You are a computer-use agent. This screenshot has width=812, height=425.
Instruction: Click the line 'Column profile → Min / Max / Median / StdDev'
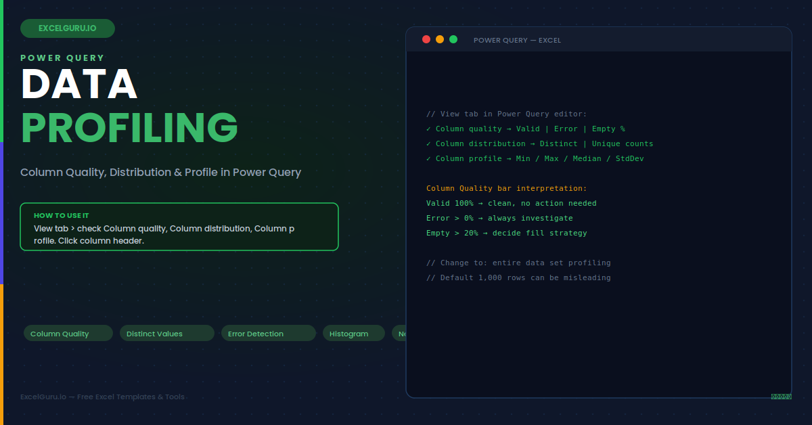click(535, 158)
